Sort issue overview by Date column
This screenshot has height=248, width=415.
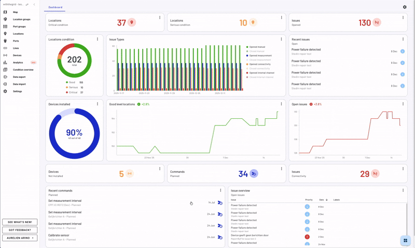(x=322, y=200)
